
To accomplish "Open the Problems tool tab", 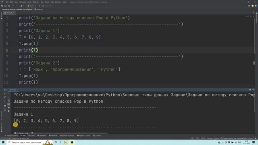I will coord(42,136).
